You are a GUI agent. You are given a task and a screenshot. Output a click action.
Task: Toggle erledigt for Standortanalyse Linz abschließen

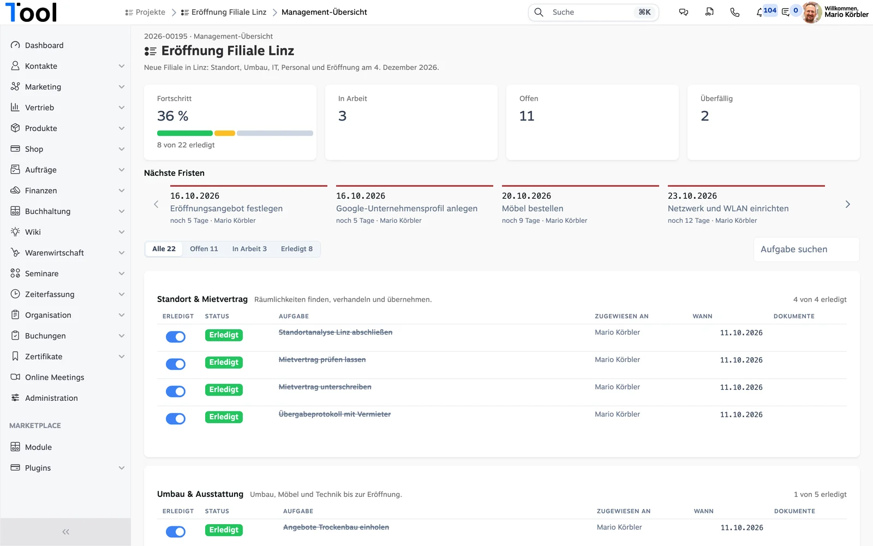(x=176, y=337)
